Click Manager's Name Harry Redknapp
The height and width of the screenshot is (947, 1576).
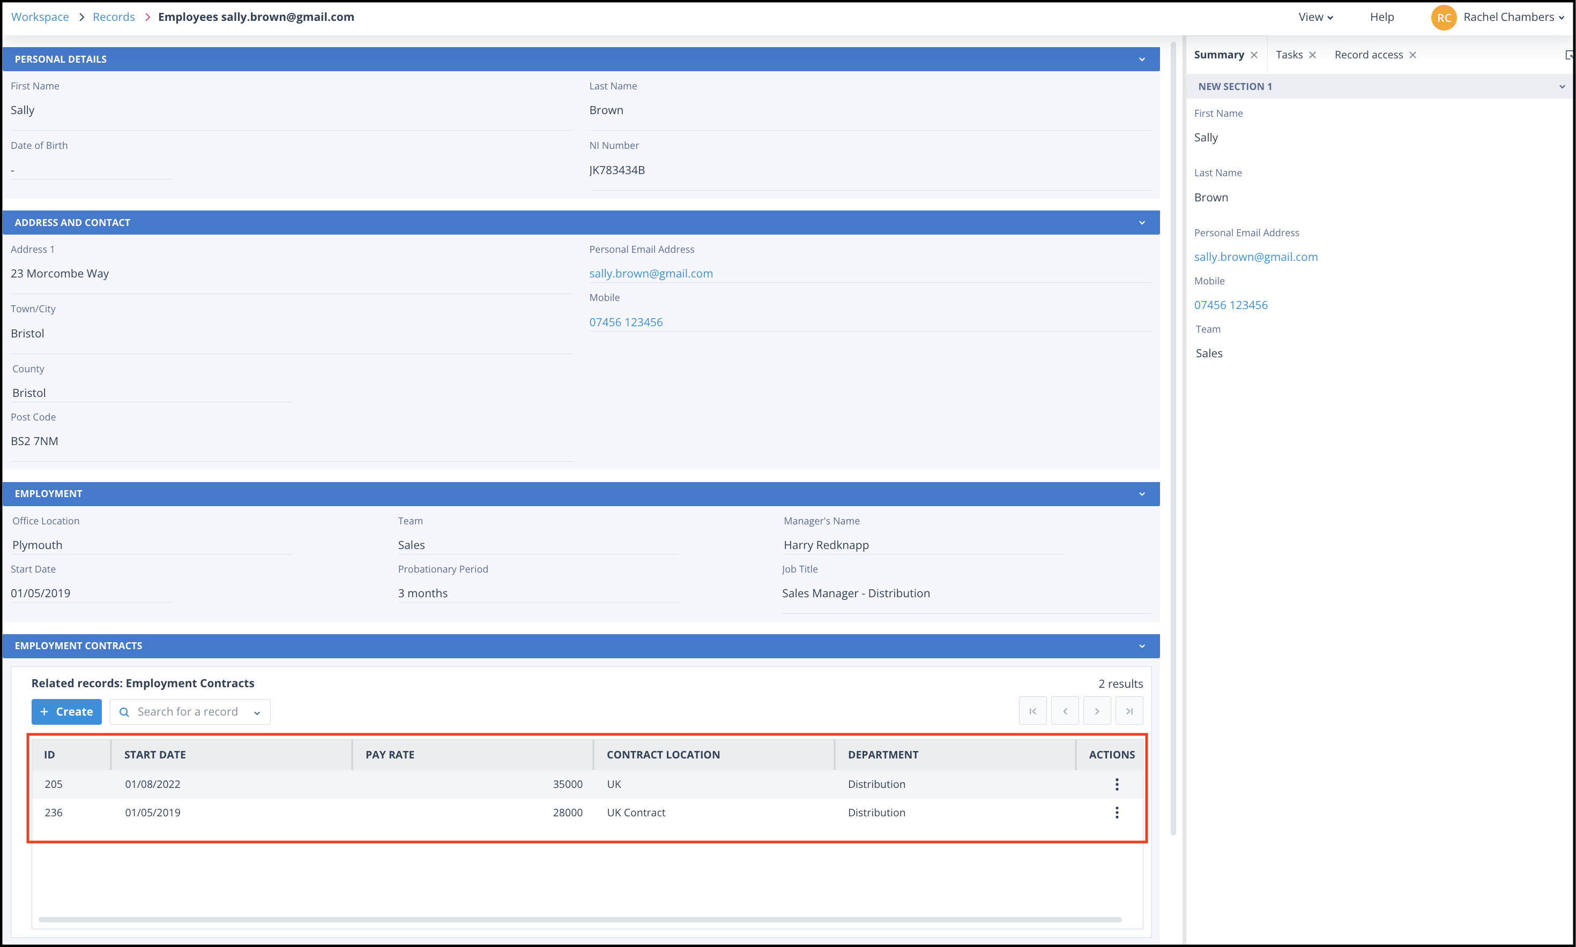[826, 546]
